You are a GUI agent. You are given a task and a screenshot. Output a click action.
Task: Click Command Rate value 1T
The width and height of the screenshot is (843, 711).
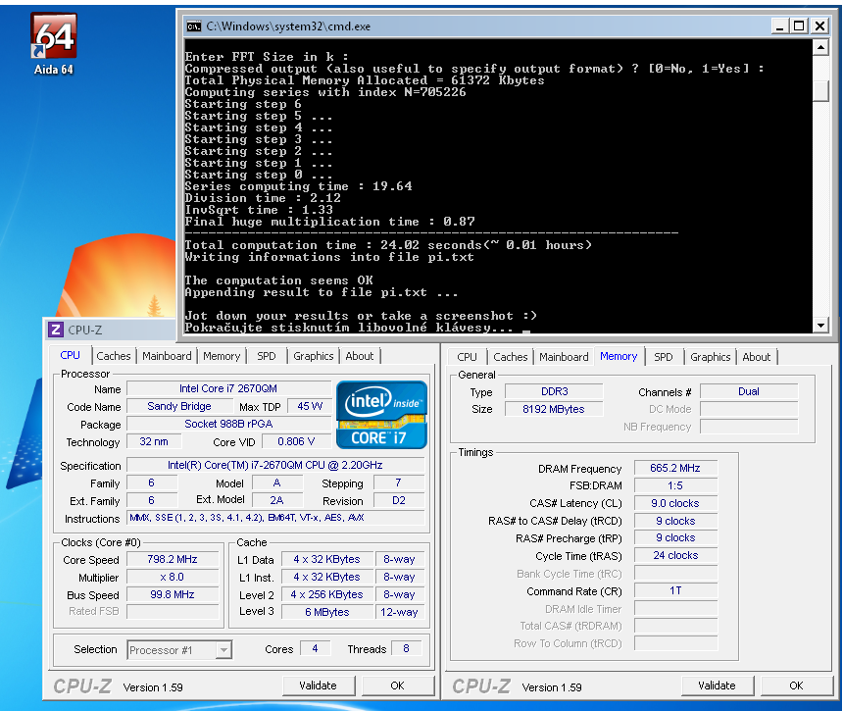coord(675,591)
